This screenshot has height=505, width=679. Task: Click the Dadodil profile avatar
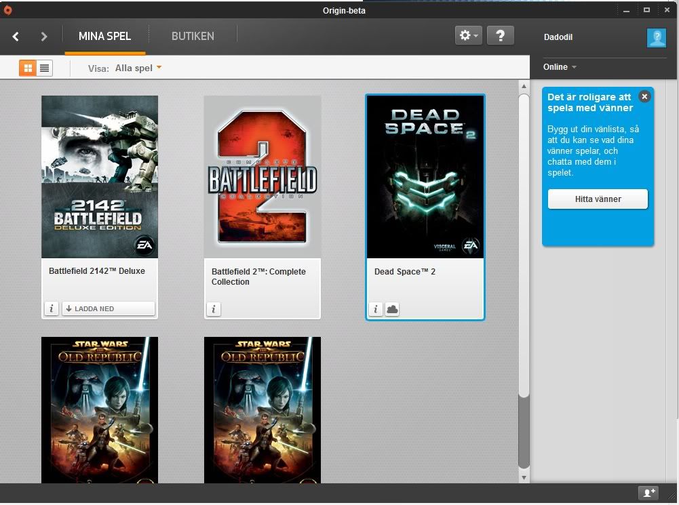click(657, 38)
